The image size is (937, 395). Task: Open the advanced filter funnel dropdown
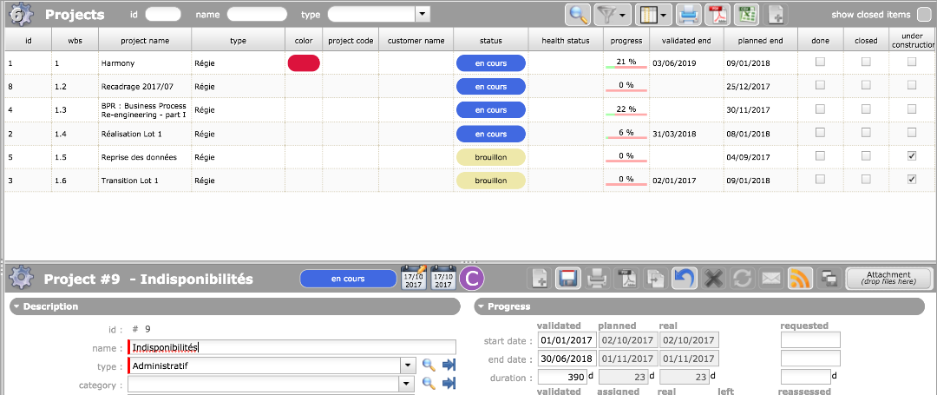611,15
